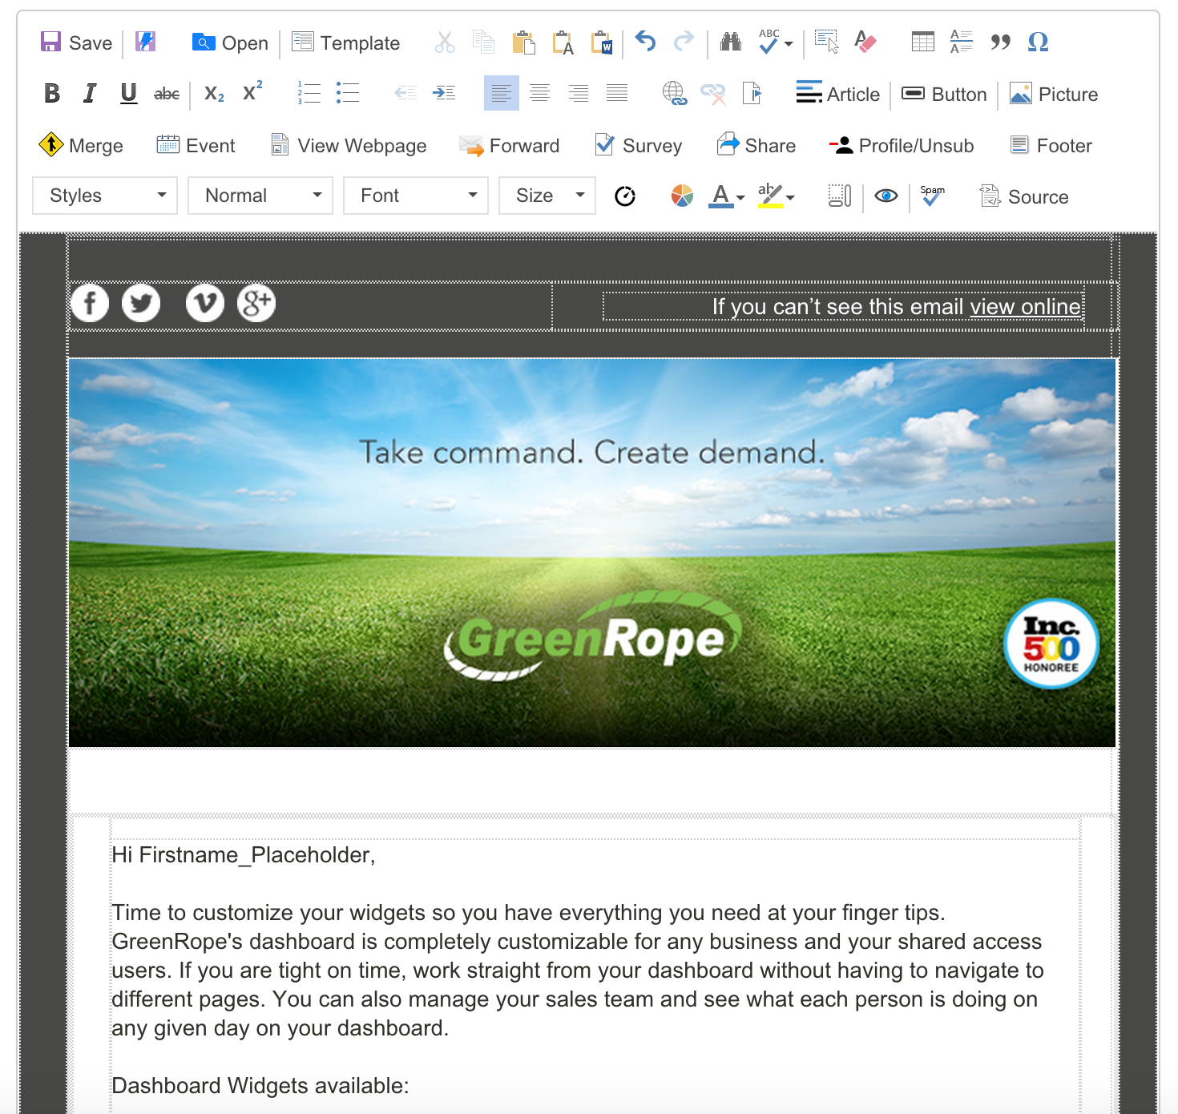
Task: Open the Merge fields option
Action: click(x=81, y=145)
